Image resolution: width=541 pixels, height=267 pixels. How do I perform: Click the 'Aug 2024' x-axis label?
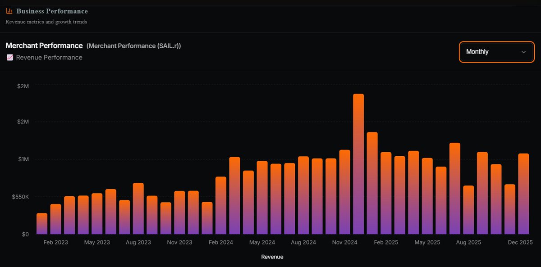pyautogui.click(x=303, y=243)
